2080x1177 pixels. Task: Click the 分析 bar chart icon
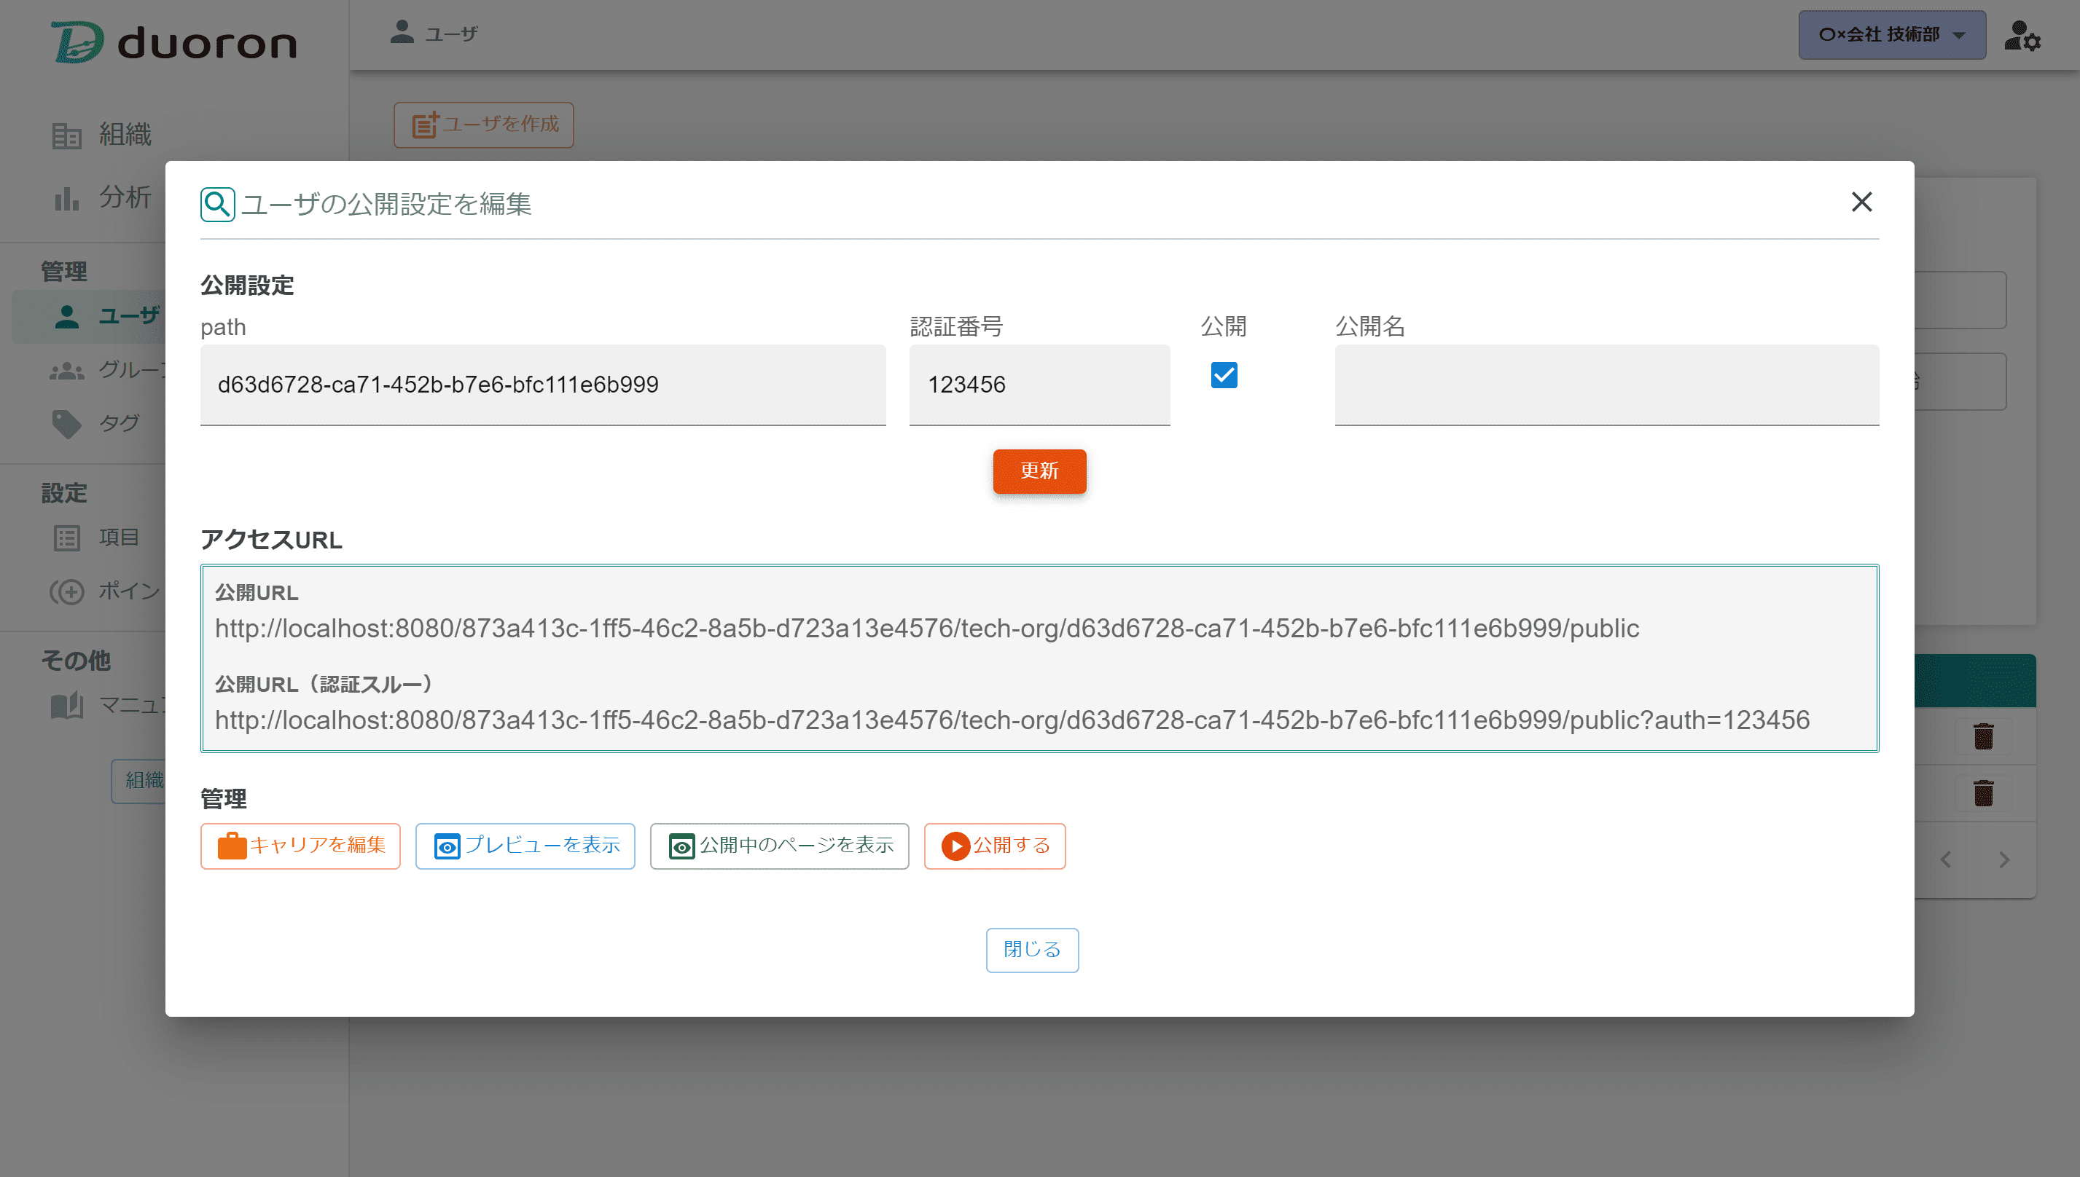tap(66, 198)
